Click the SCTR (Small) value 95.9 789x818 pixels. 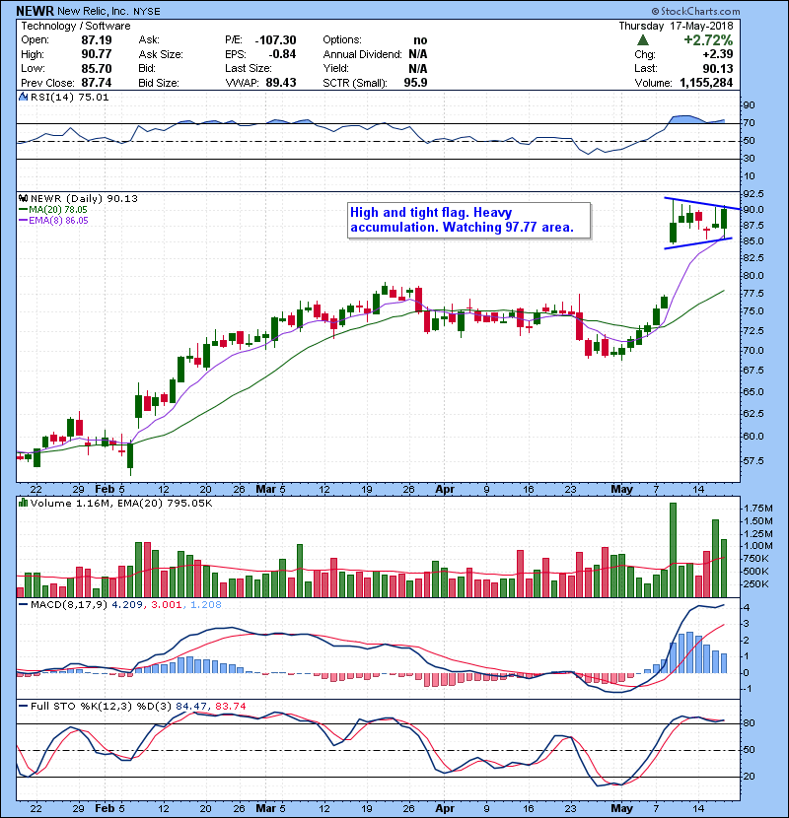tap(415, 83)
